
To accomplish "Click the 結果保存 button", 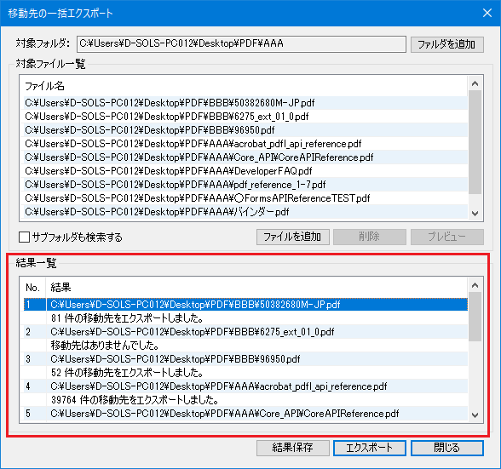I will 293,448.
